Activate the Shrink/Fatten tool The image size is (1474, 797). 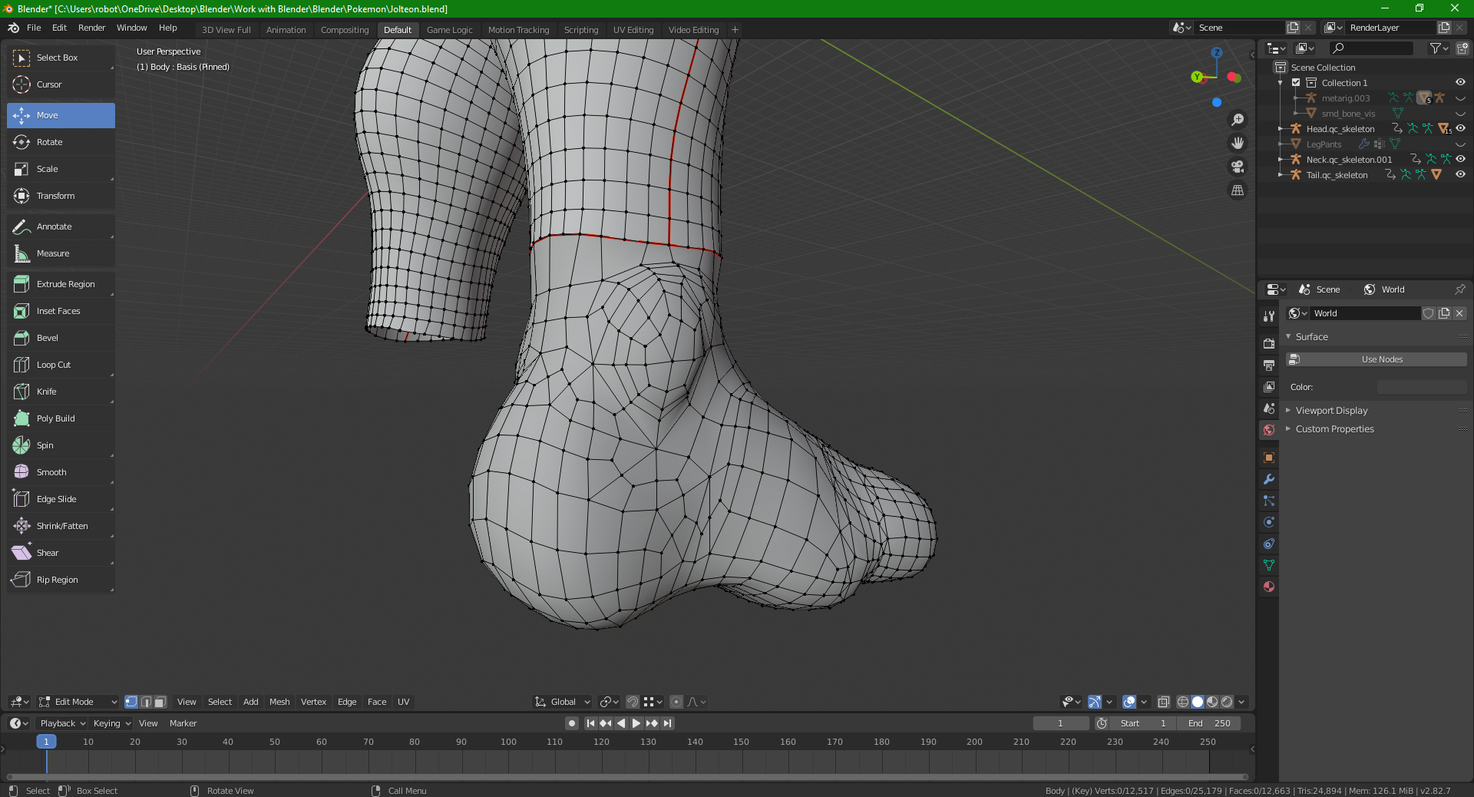tap(61, 526)
